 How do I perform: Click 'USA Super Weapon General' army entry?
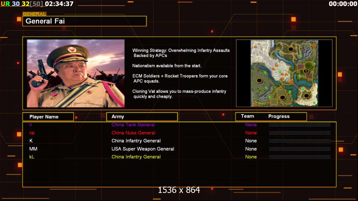tap(143, 149)
